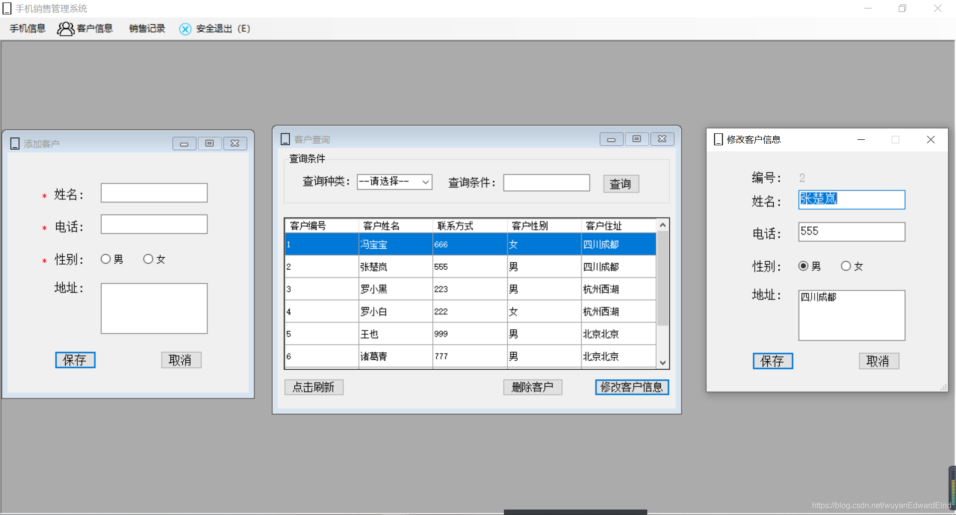
Task: Click the 修改客户信息 button
Action: (632, 387)
